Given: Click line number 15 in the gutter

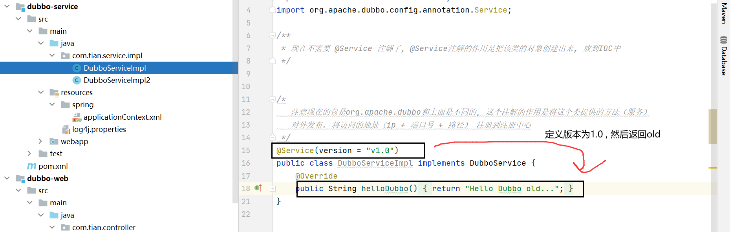Looking at the screenshot, I should coord(246,150).
